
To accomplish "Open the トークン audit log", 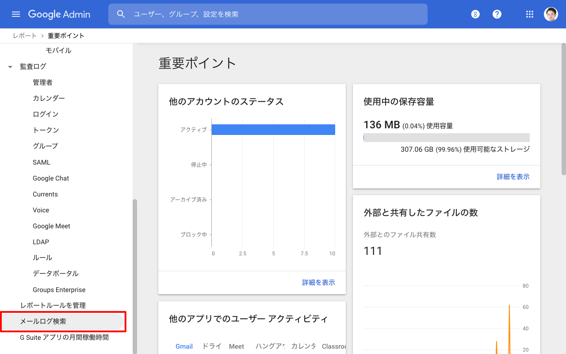I will pos(46,130).
